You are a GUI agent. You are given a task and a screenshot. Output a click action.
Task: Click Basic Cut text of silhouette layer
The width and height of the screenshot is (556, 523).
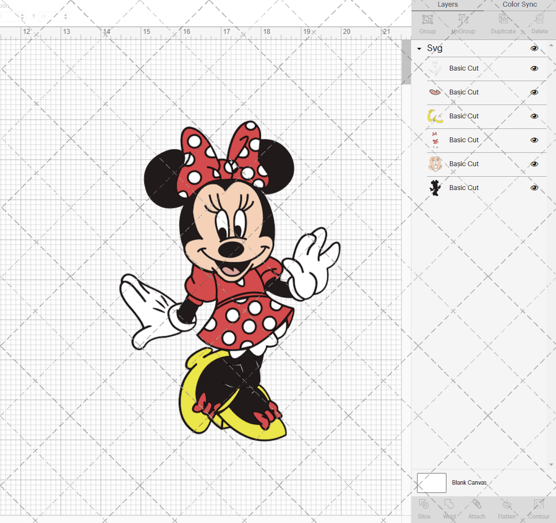(464, 187)
